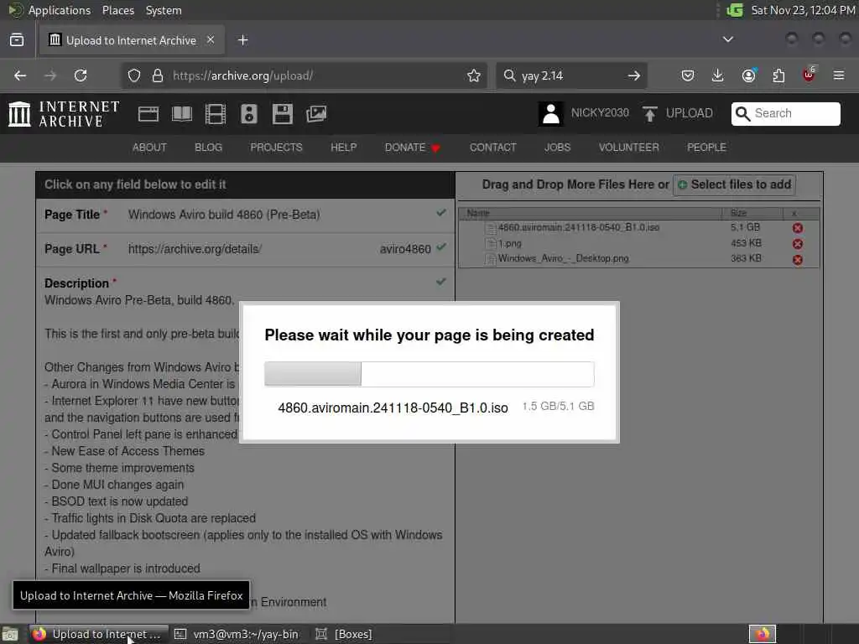This screenshot has height=644, width=859.
Task: Open the JOBS navigation link
Action: [558, 148]
